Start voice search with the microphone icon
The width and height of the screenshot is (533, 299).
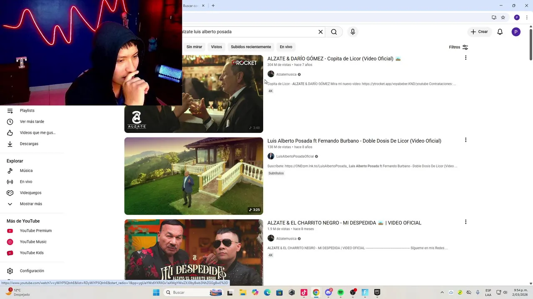(x=353, y=32)
